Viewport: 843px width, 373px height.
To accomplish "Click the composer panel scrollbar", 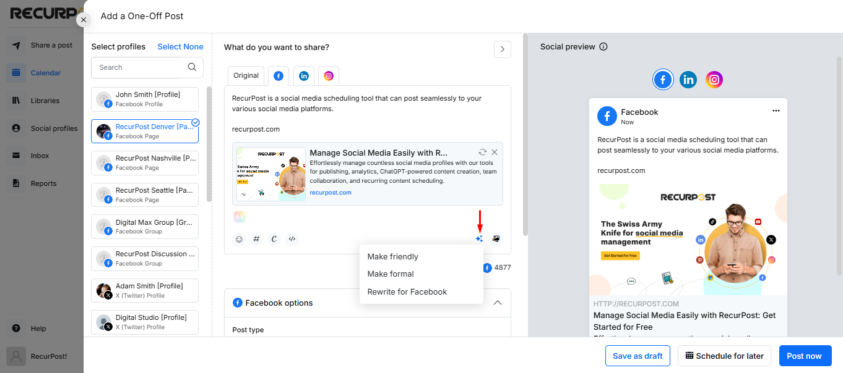I will point(525,135).
